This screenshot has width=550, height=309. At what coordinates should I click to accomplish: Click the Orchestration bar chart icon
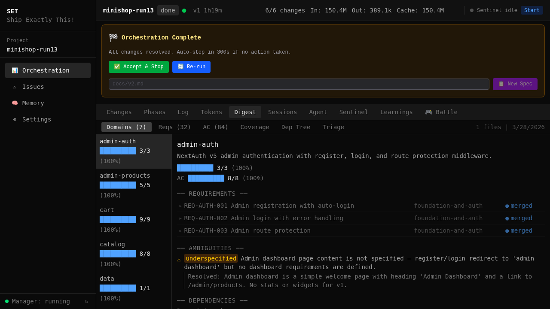[14, 70]
